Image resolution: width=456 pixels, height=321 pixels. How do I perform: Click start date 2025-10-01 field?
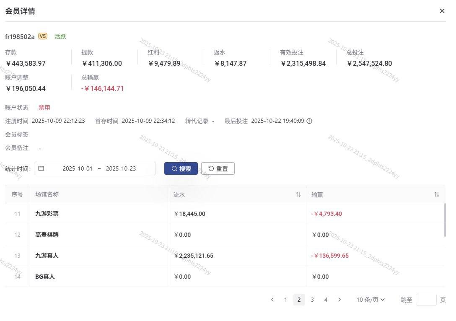(78, 168)
